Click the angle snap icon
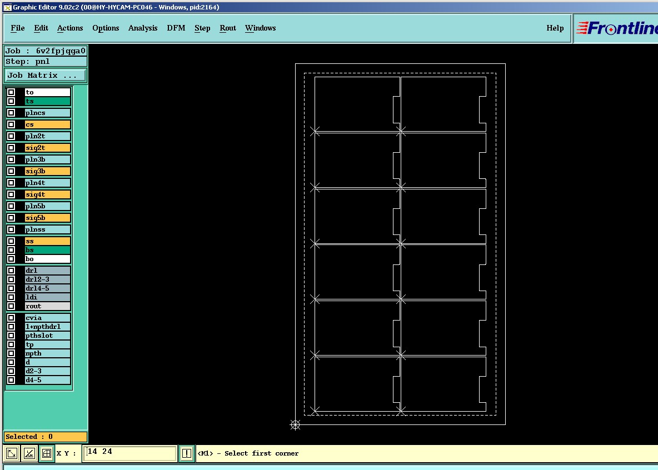Image resolution: width=658 pixels, height=470 pixels. [29, 453]
